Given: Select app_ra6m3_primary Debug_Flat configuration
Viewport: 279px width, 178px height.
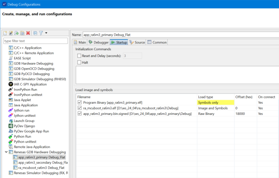Looking at the screenshot, I should point(39,157).
